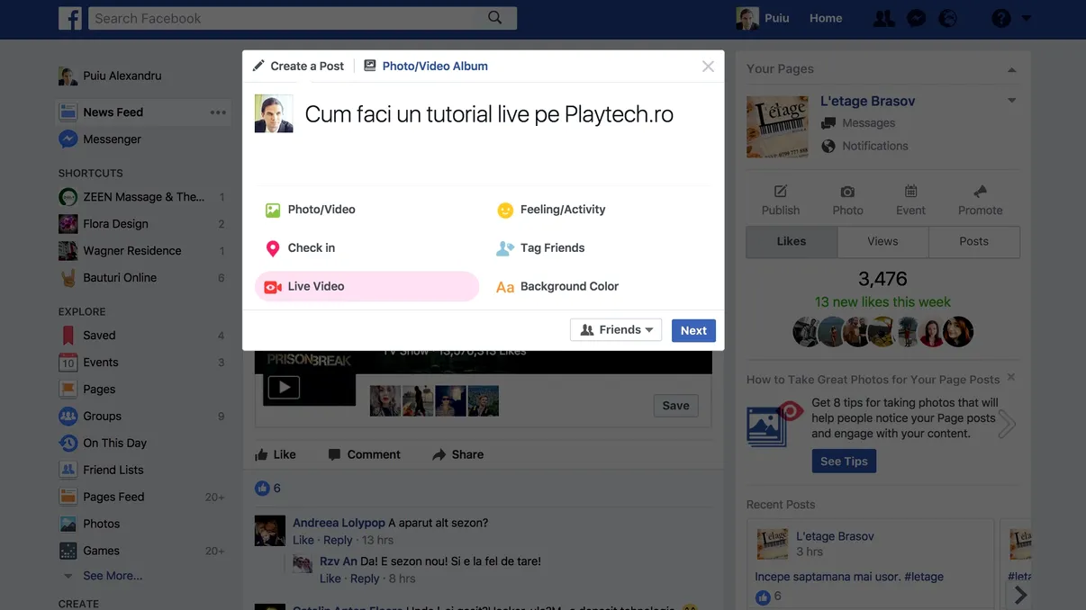
Task: Click the notifications globe icon
Action: point(947,17)
